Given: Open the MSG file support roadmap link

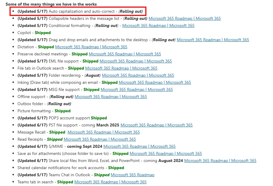Looking at the screenshot, I should [137, 89].
